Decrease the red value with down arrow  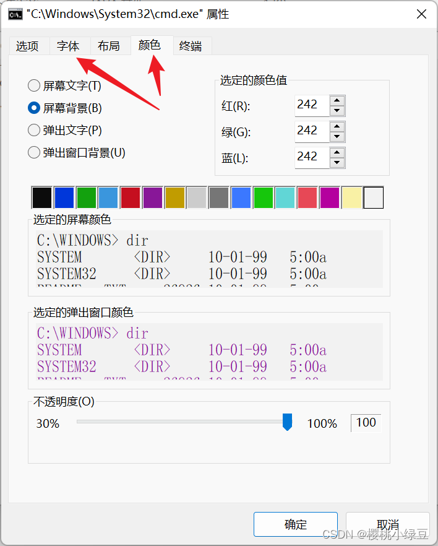pyautogui.click(x=337, y=111)
